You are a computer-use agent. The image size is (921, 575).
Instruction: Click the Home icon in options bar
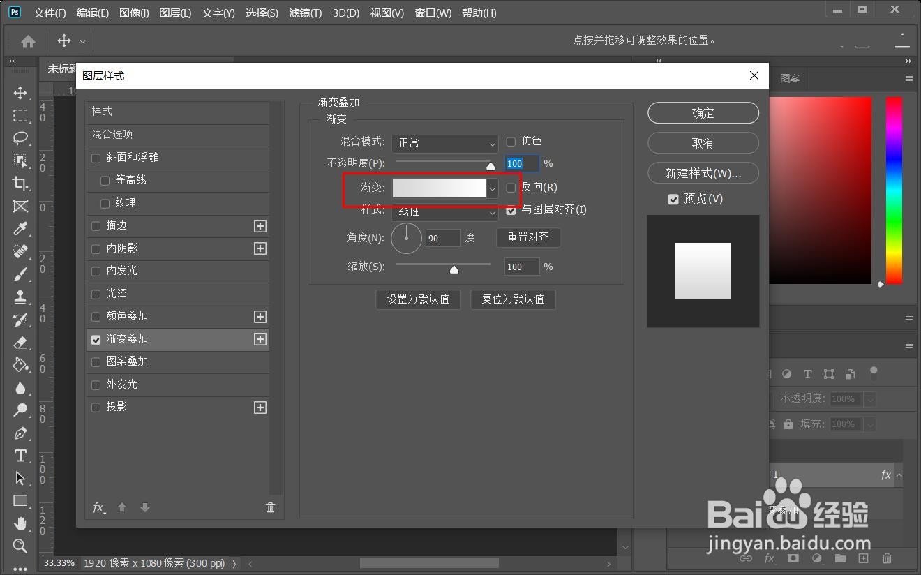(29, 41)
